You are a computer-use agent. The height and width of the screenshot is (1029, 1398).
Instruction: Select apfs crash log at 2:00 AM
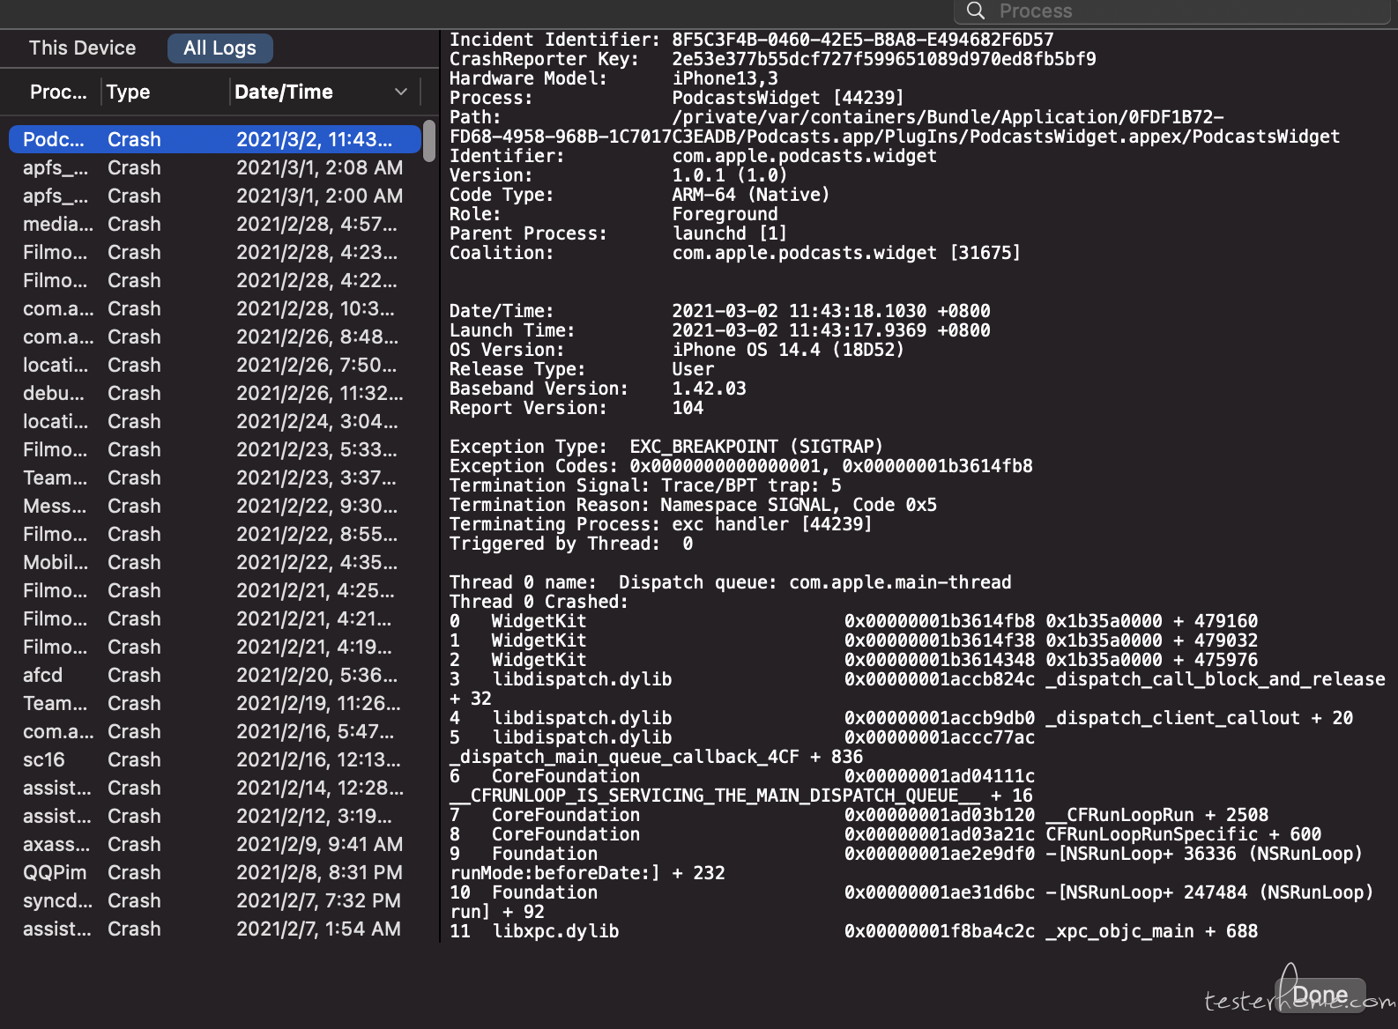coord(215,196)
